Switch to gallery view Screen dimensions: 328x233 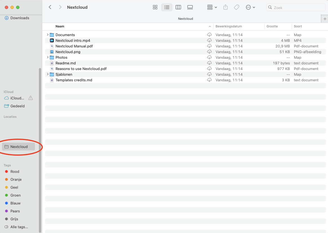[x=190, y=7]
